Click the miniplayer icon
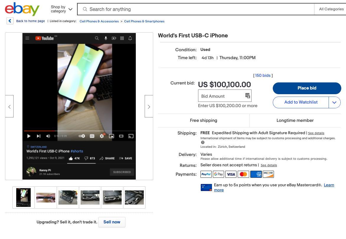346x239 pixels. click(112, 136)
